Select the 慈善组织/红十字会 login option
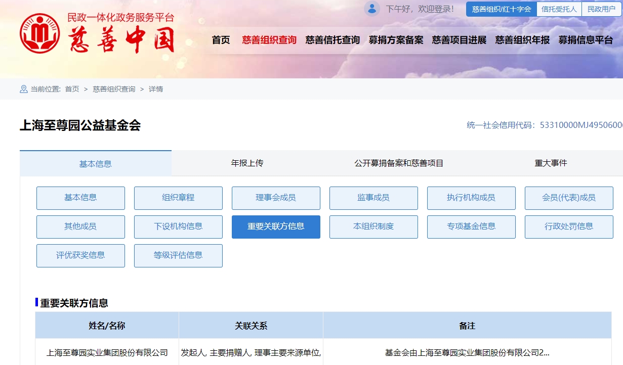 (502, 9)
